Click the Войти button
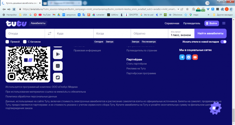This screenshot has width=235, height=125. (x=212, y=23)
